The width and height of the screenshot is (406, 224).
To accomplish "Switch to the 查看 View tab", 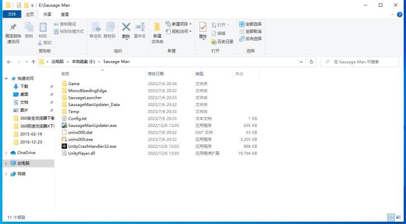I will [65, 15].
